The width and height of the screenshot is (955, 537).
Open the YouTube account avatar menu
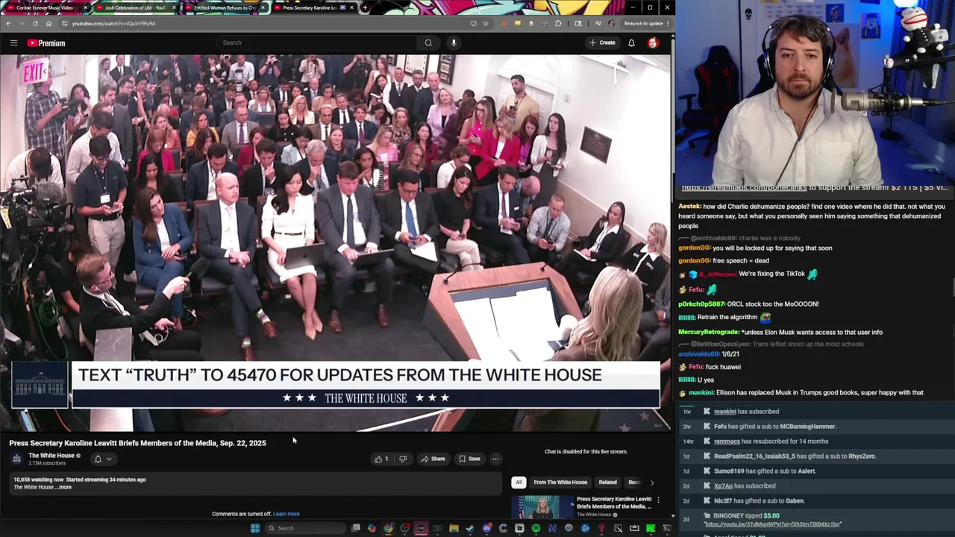pyautogui.click(x=653, y=43)
